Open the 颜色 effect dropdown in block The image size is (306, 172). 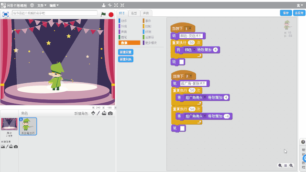pos(190,50)
